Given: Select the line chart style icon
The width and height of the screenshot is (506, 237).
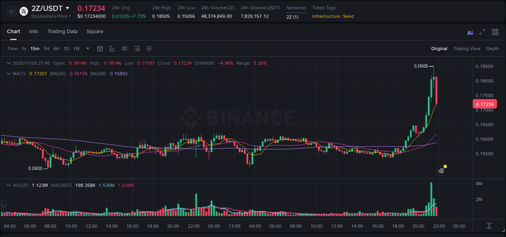Looking at the screenshot, I should coord(112,49).
